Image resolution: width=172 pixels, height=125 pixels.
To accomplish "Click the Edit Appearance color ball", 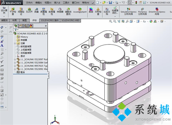I will tap(151, 21).
